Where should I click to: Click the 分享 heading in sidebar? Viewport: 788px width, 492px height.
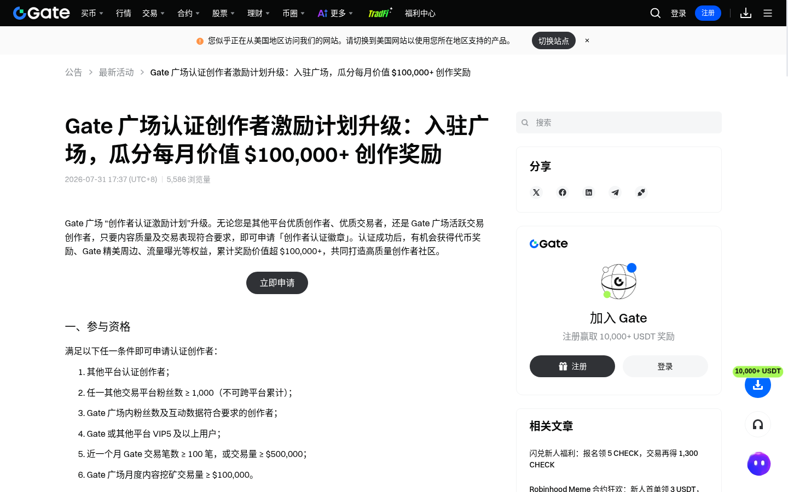pos(540,166)
